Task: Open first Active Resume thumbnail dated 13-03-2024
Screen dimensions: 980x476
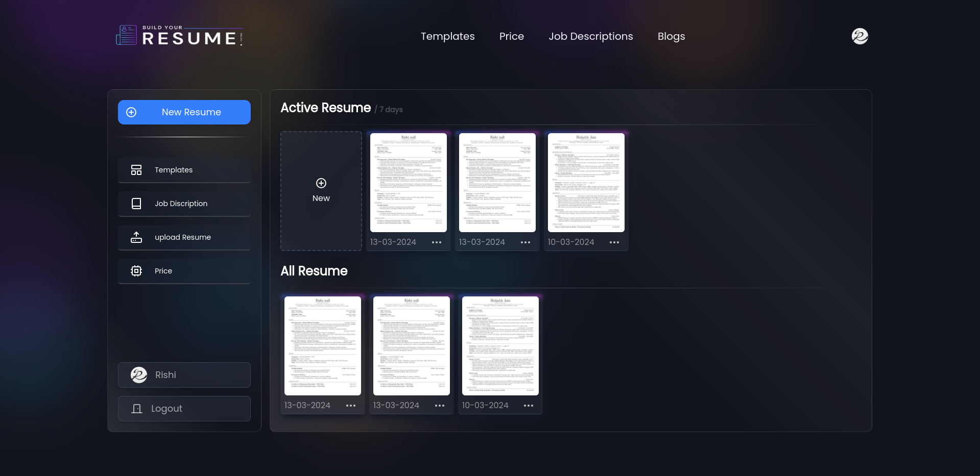Action: click(409, 183)
